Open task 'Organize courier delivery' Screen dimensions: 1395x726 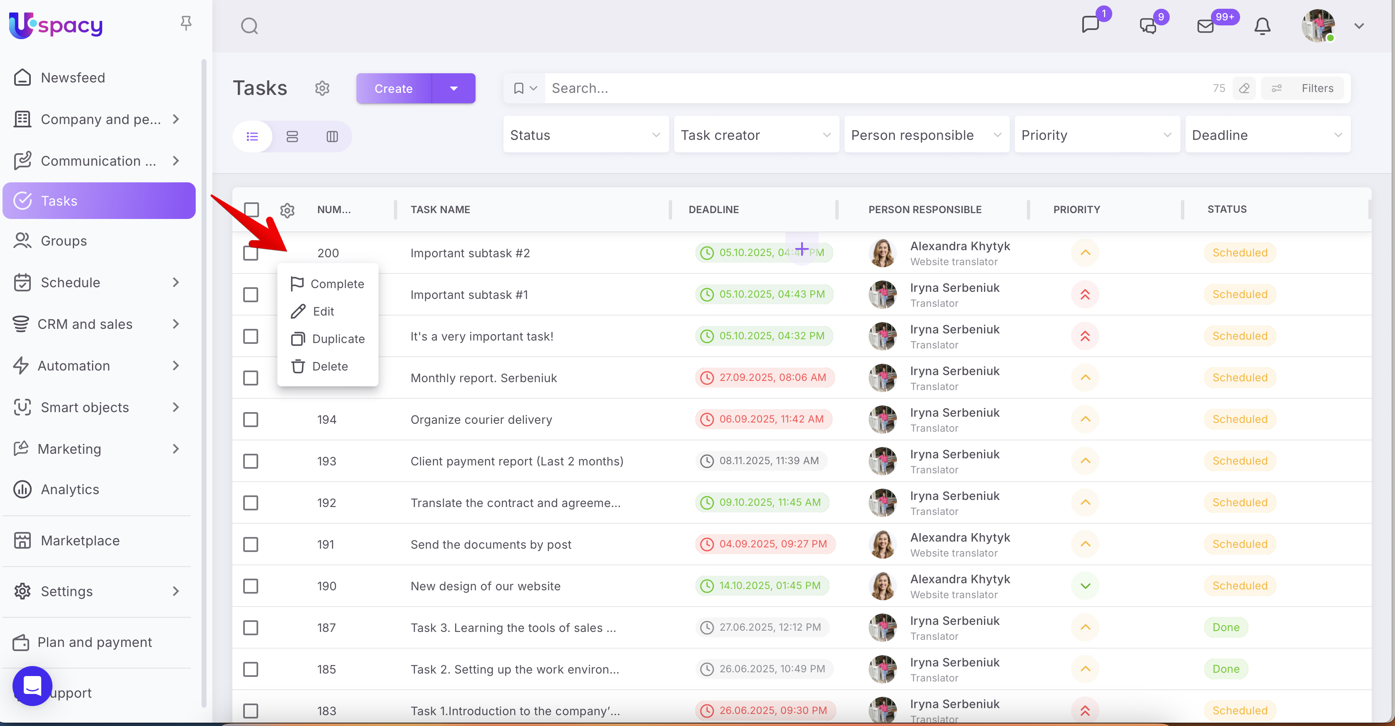(x=481, y=420)
